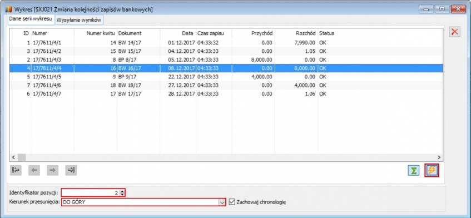Click the lightning execute icon button
Screen dimensions: 471x218
[x=432, y=171]
